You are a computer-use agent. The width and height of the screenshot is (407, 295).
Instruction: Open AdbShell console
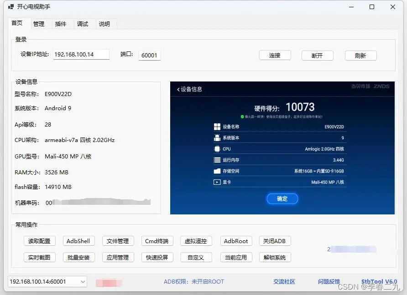pyautogui.click(x=78, y=241)
